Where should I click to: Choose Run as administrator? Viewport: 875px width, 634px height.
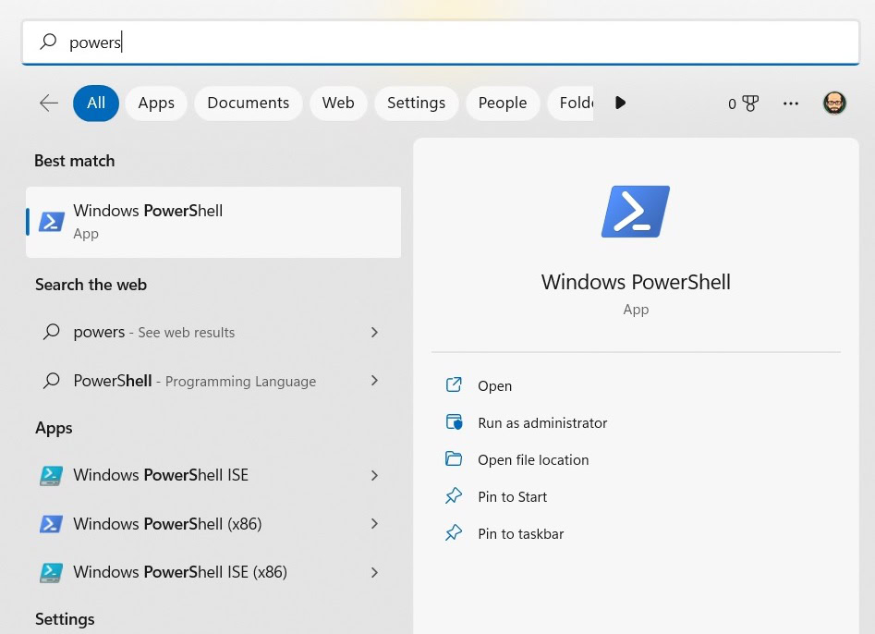pyautogui.click(x=542, y=423)
